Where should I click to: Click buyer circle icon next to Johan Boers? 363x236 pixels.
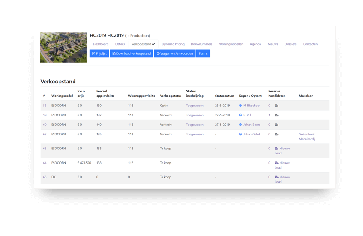(240, 125)
